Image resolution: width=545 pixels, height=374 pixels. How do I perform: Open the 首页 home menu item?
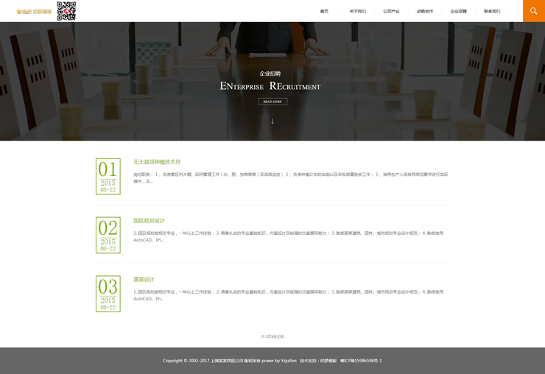coord(324,12)
